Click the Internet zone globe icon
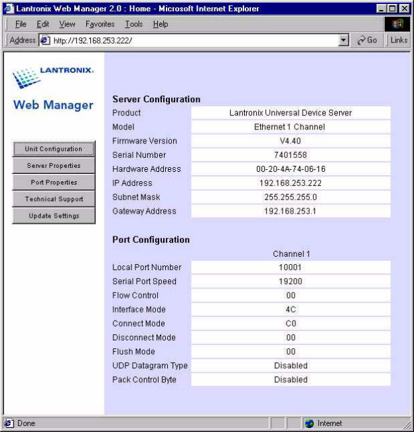 pyautogui.click(x=309, y=423)
